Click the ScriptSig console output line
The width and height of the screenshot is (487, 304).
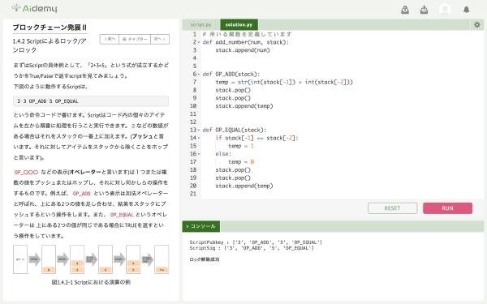(x=252, y=248)
